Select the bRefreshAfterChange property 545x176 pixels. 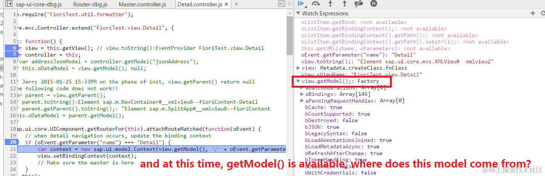344,153
